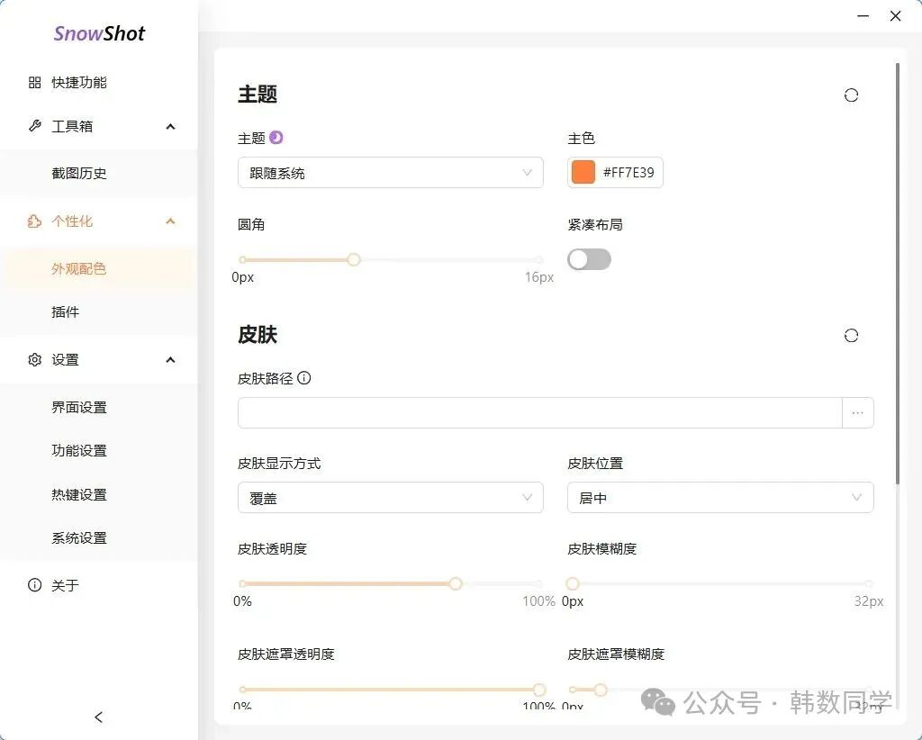Click the 工具箱 wrench icon
Image resolution: width=922 pixels, height=740 pixels.
click(35, 126)
